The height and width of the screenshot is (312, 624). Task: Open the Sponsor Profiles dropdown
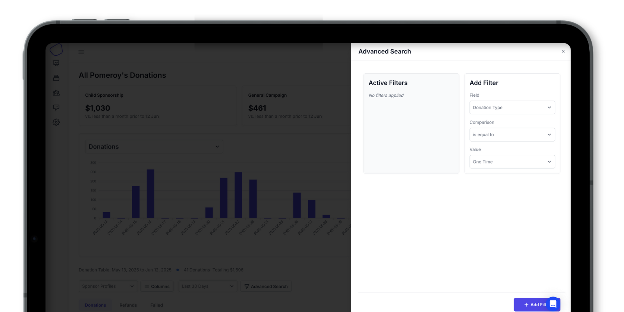tap(108, 286)
